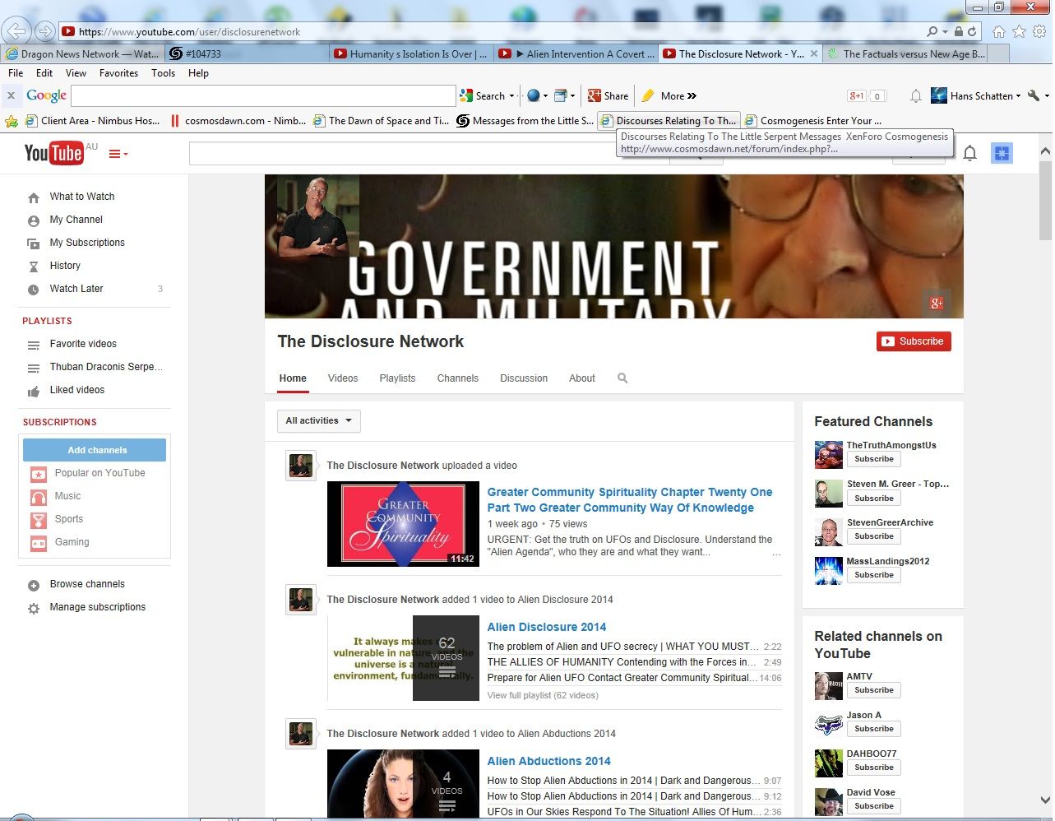Switch to the Playlists channel tab
1055x821 pixels.
pyautogui.click(x=397, y=378)
